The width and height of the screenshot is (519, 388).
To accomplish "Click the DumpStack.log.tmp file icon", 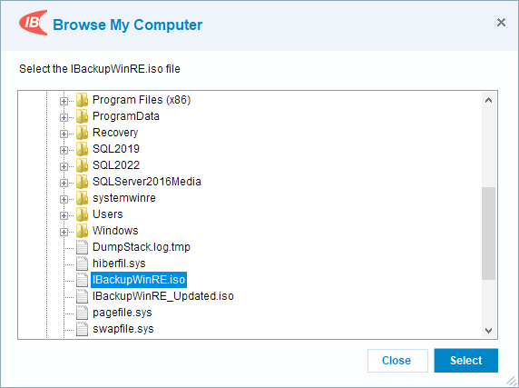I will tap(82, 247).
